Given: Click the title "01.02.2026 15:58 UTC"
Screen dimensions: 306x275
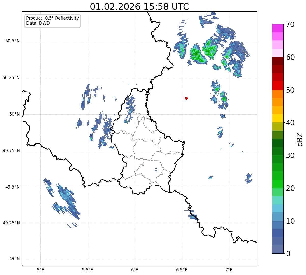Looking at the screenshot, I should [140, 6].
